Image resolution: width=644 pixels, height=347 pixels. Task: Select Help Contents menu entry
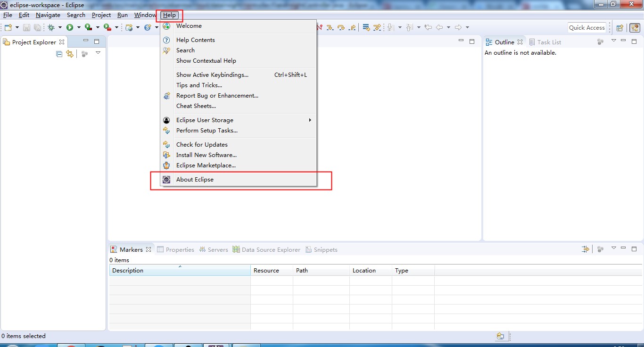tap(239, 40)
